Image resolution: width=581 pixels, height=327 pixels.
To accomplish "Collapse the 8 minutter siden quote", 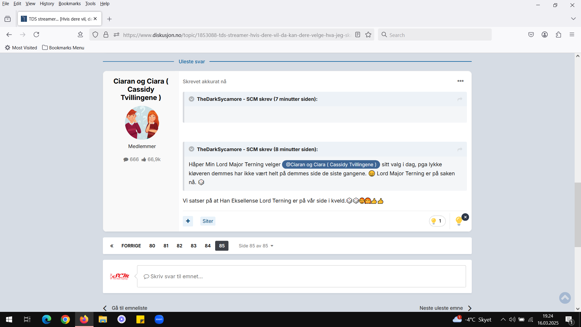I will (192, 149).
